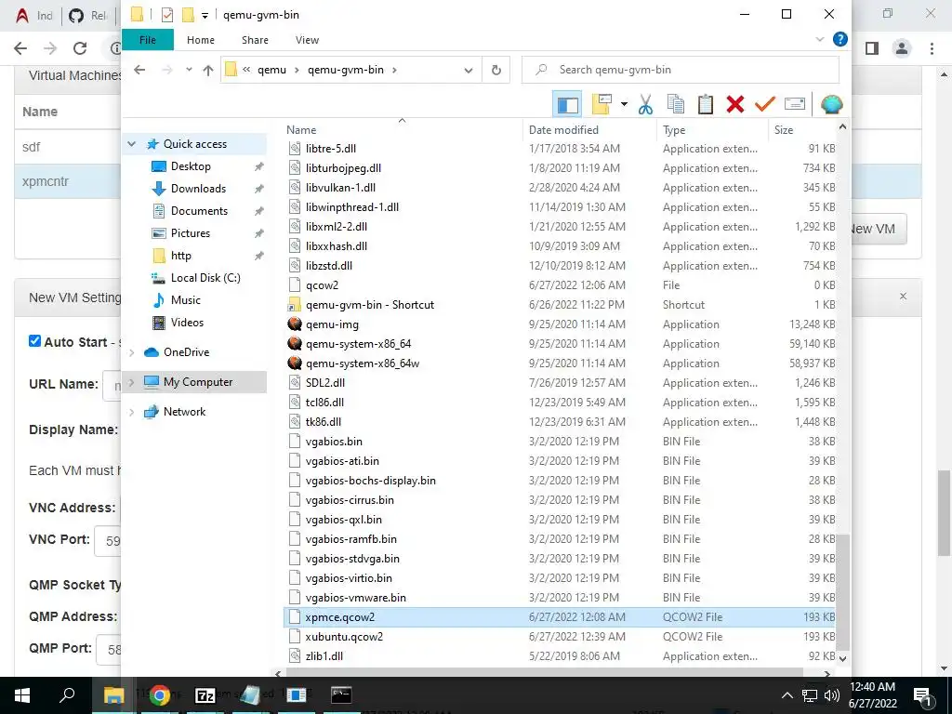Switch to the Home ribbon tab

click(x=201, y=39)
